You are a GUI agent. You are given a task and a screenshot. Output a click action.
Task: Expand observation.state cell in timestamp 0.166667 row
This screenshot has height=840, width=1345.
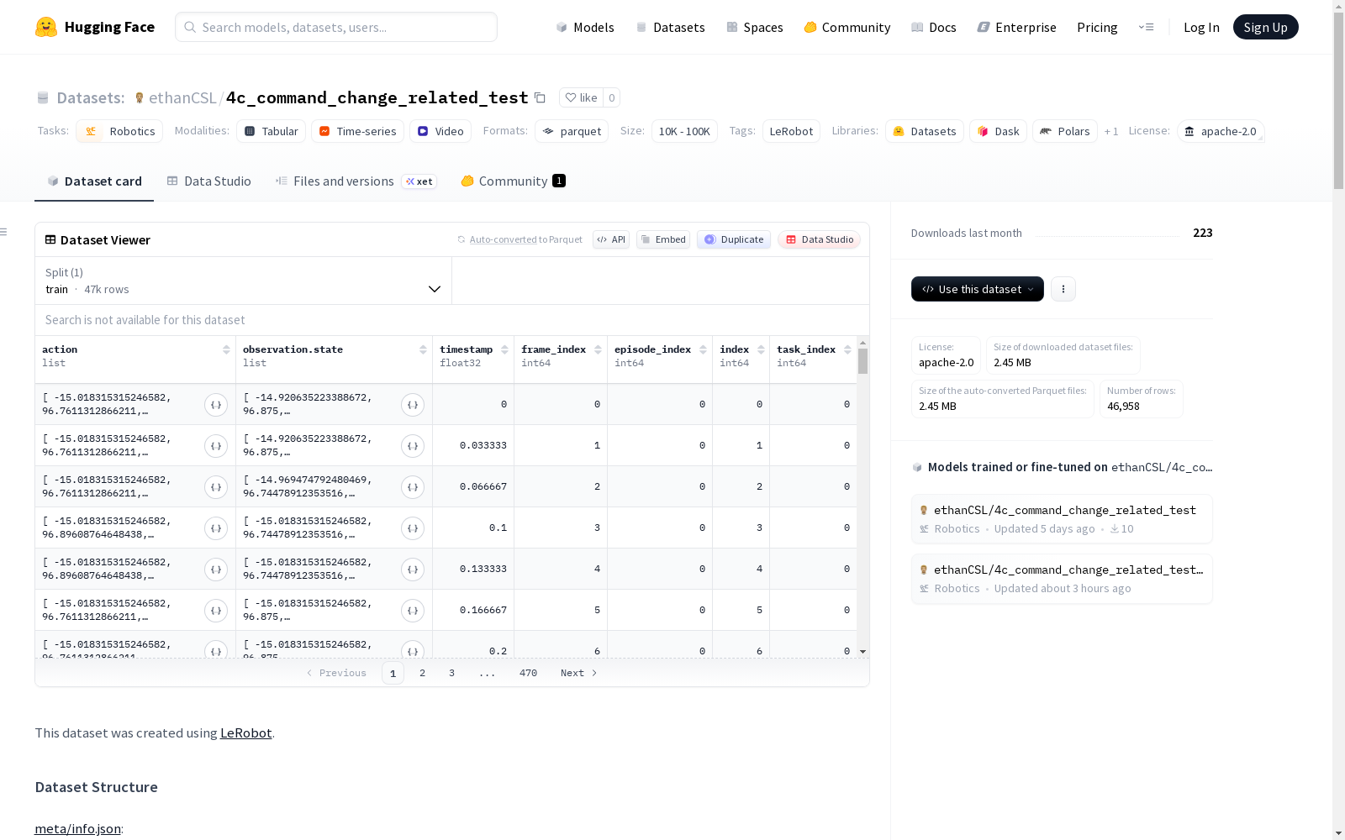point(413,611)
